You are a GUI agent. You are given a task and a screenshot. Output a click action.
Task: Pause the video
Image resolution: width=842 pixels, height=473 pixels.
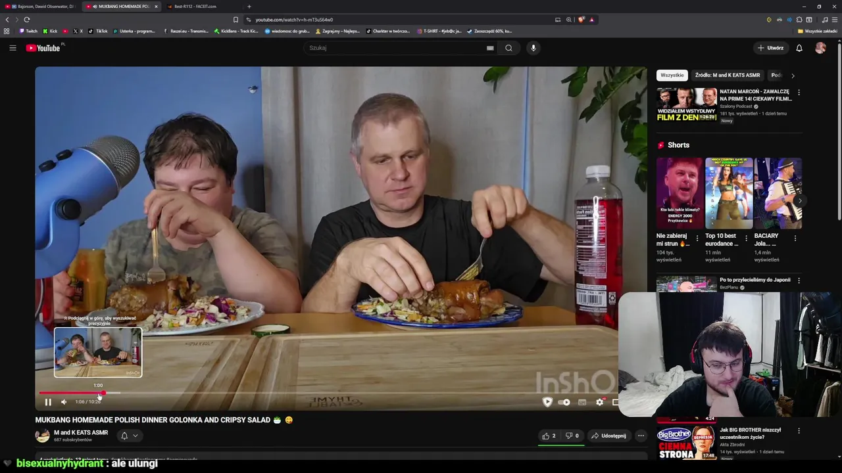(48, 402)
